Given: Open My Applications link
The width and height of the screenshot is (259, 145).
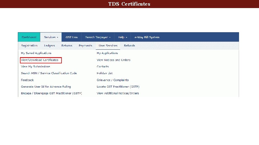Looking at the screenshot, I should (x=107, y=53).
